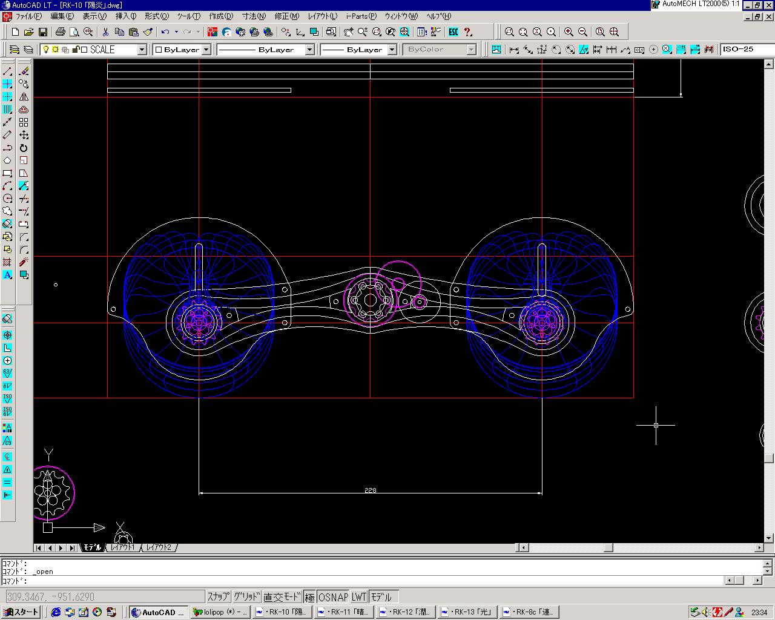Toggle OSNAP in the status bar
Image resolution: width=775 pixels, height=620 pixels.
coord(333,597)
